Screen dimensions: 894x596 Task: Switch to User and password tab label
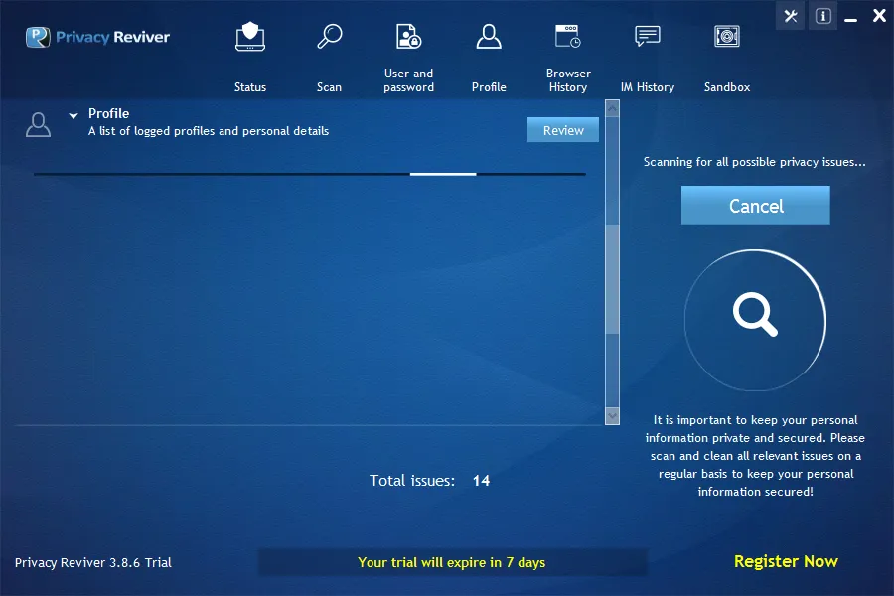tap(409, 80)
